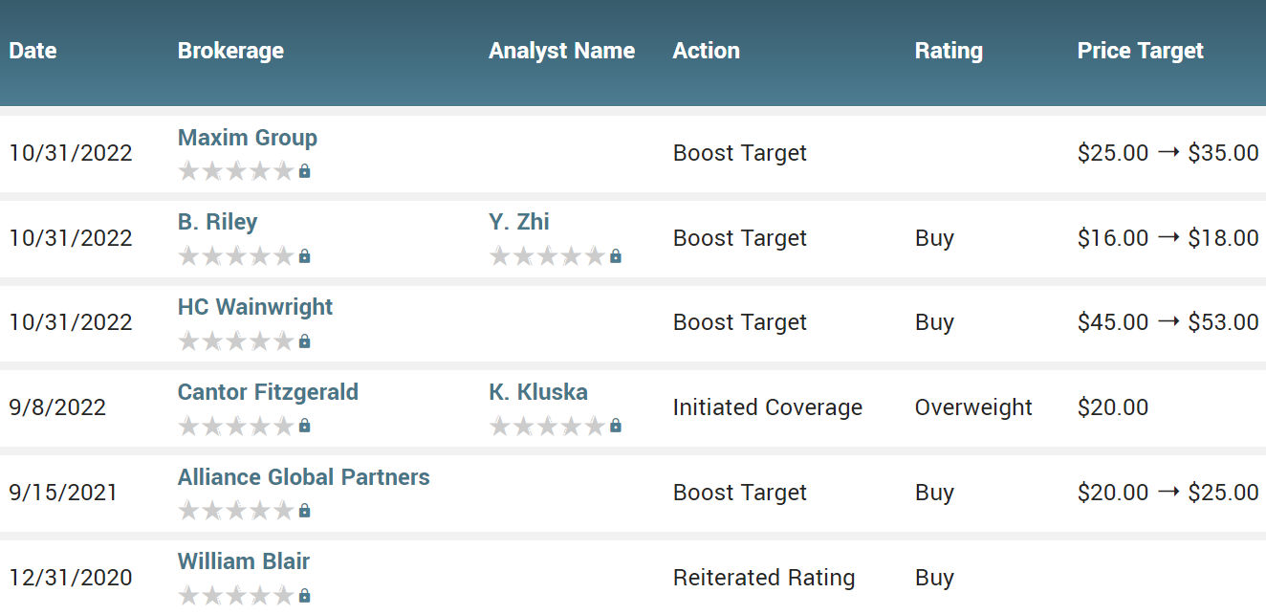Screen dimensions: 1266x615
Task: Open the B. Riley brokerage page
Action: coord(217,223)
